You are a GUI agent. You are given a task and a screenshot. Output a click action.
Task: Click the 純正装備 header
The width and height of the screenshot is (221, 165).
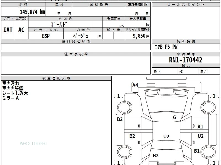click(186, 41)
